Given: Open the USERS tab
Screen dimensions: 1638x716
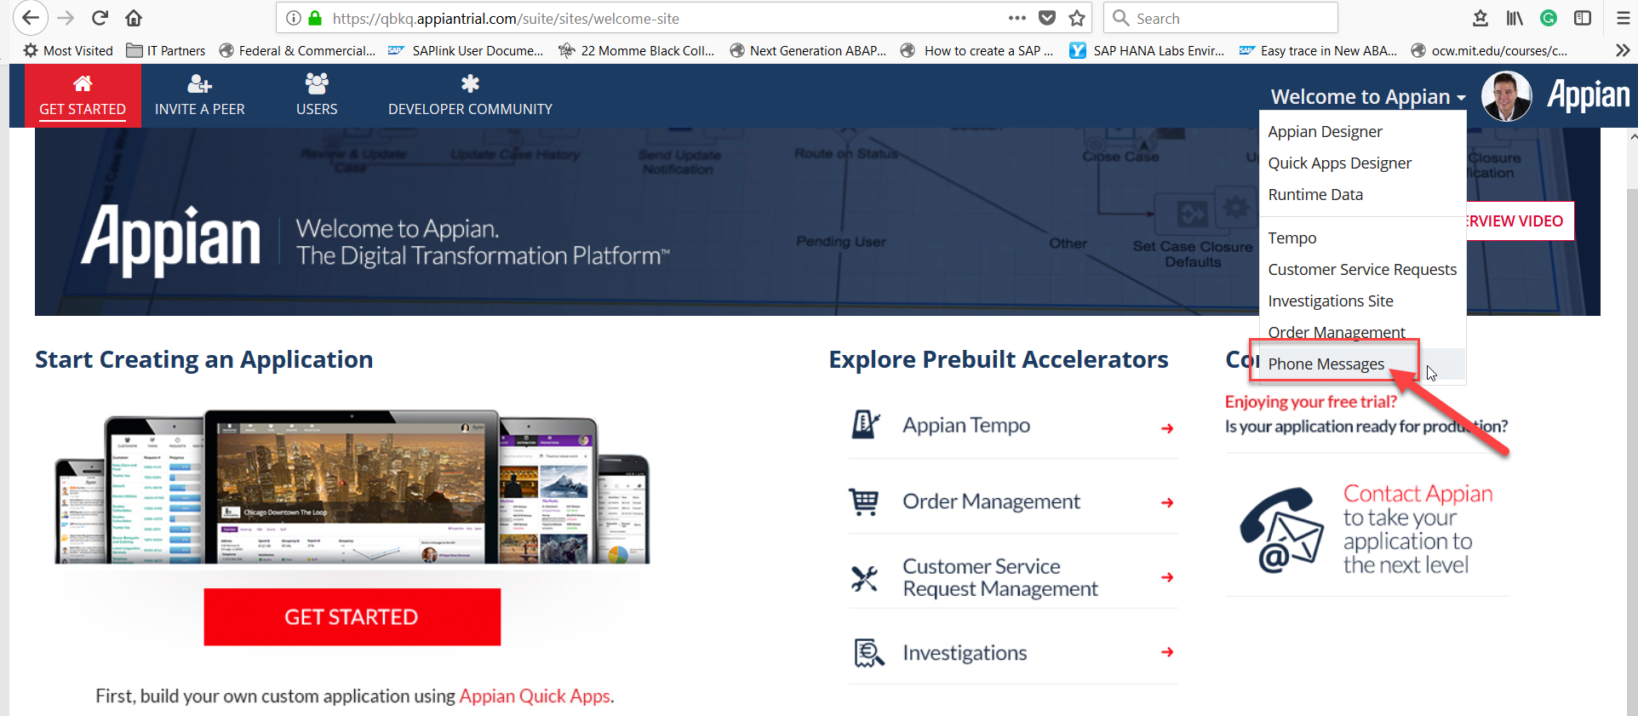Looking at the screenshot, I should pyautogui.click(x=317, y=95).
